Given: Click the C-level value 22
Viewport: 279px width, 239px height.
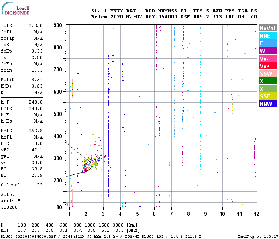Looking at the screenshot, I should (40, 185).
